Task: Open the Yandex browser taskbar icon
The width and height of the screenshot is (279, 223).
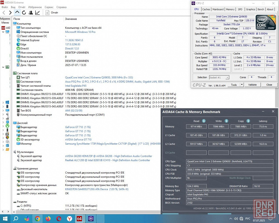Action: click(x=69, y=219)
